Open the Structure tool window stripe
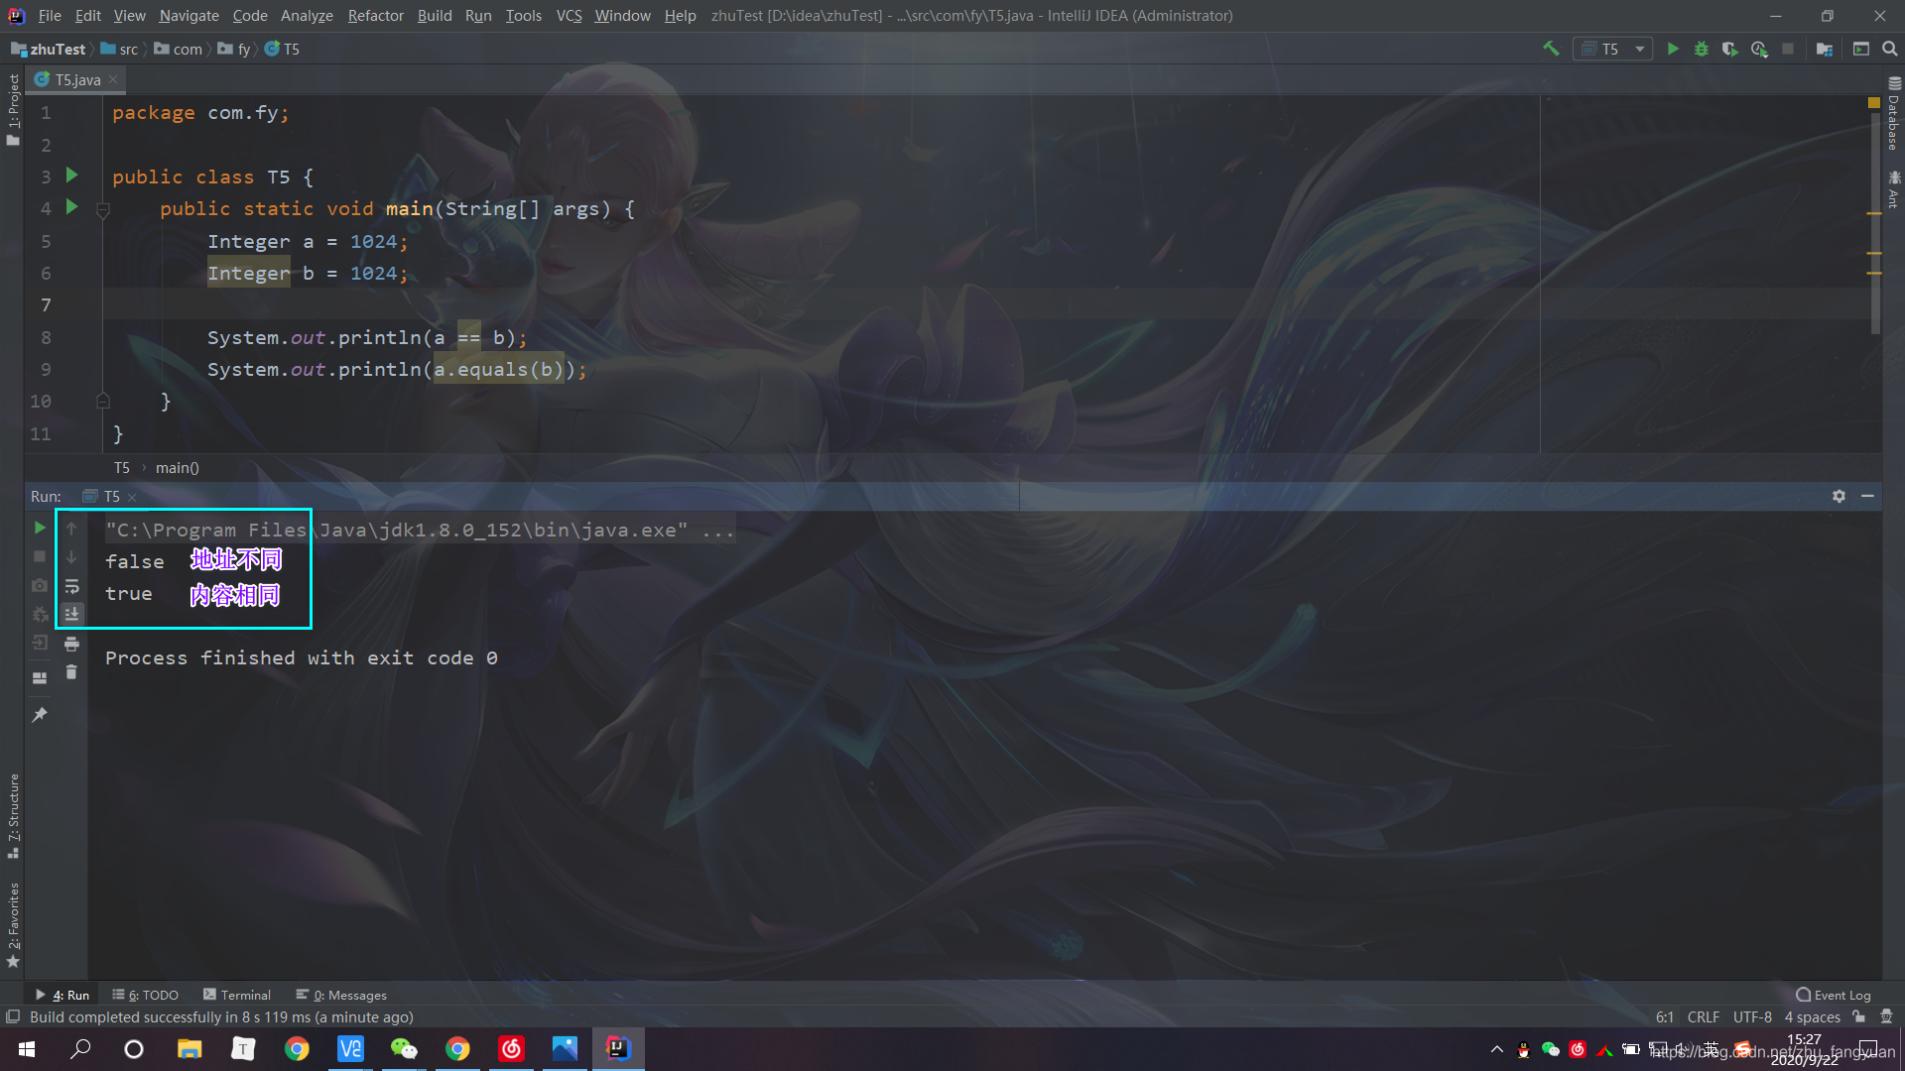 (x=13, y=815)
